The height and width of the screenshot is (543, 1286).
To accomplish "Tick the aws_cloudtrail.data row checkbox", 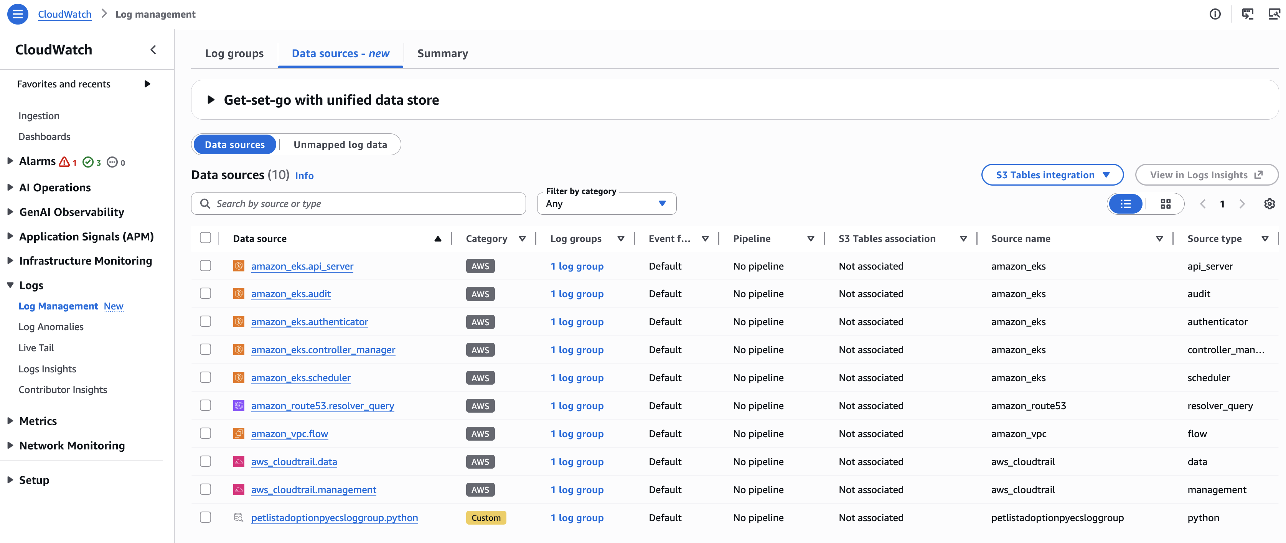I will [x=205, y=462].
